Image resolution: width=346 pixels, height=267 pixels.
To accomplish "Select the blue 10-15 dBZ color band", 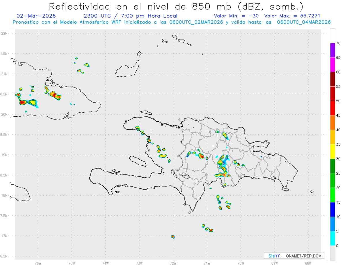I will tap(332, 209).
